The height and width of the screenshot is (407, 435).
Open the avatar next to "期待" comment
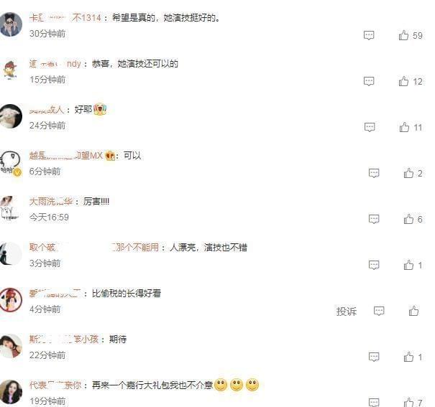[11, 346]
